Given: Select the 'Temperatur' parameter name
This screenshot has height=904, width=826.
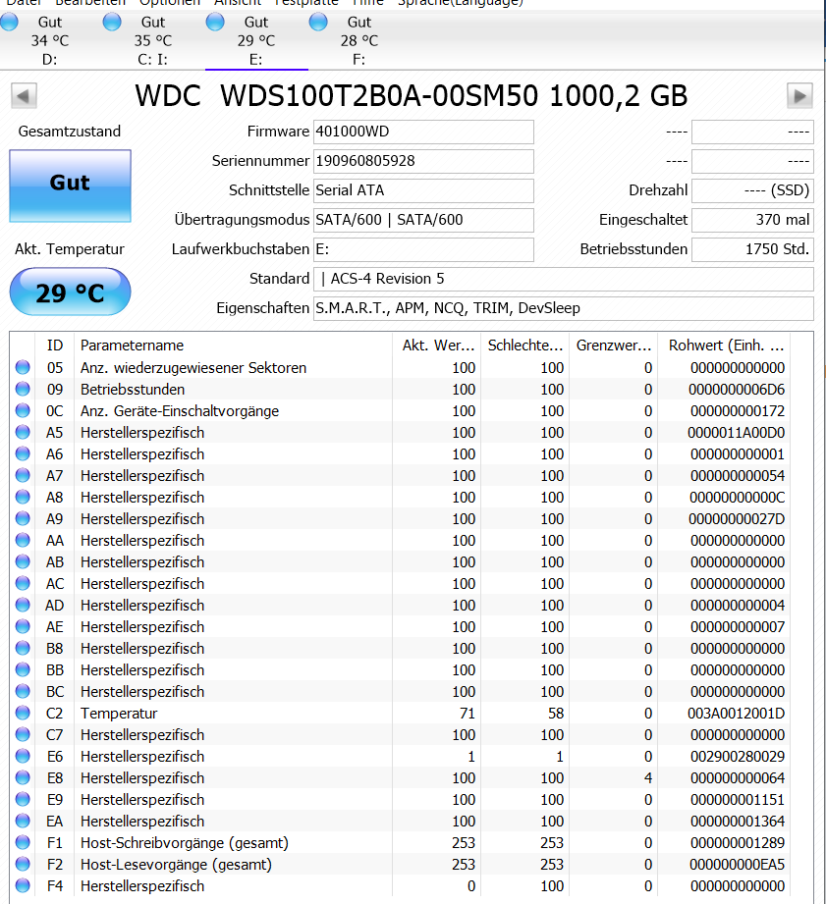Looking at the screenshot, I should [x=119, y=714].
